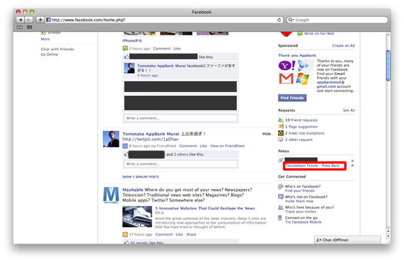Click the Windows Live logo in ad
Viewport: 404px width, 262px height.
(303, 79)
